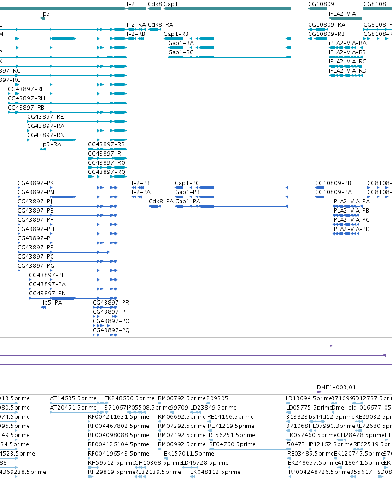Viewport: 392px width, 479px height.
Task: Click the CG10809-PB protein label
Action: pyautogui.click(x=333, y=183)
